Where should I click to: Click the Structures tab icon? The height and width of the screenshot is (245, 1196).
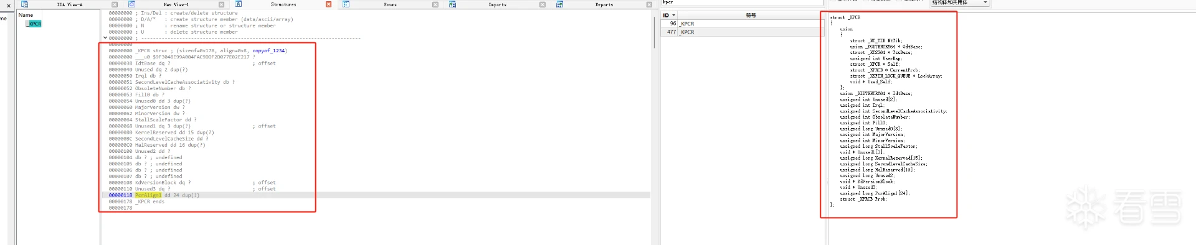[x=239, y=4]
